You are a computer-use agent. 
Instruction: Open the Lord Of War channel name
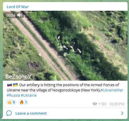18,7
